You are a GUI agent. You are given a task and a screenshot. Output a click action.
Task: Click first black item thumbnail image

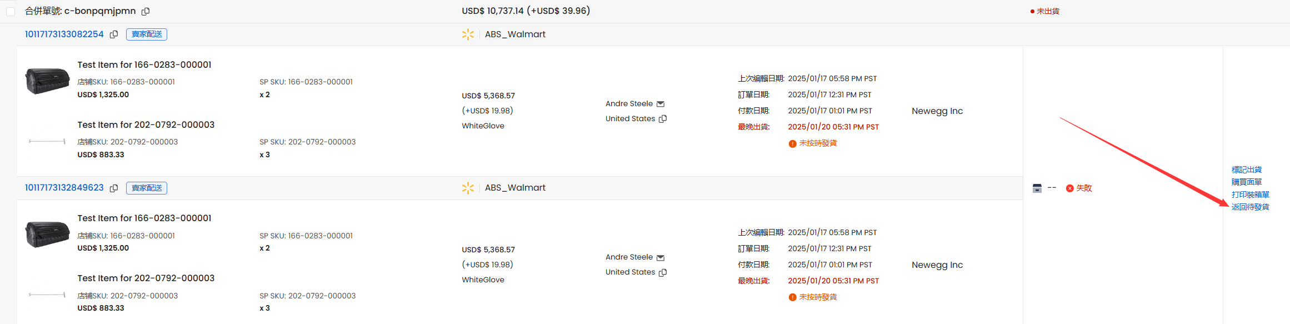coord(47,81)
